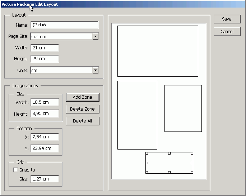Image resolution: width=246 pixels, height=196 pixels.
Task: Click bottom-middle handle of selected zone
Action: (x=169, y=172)
